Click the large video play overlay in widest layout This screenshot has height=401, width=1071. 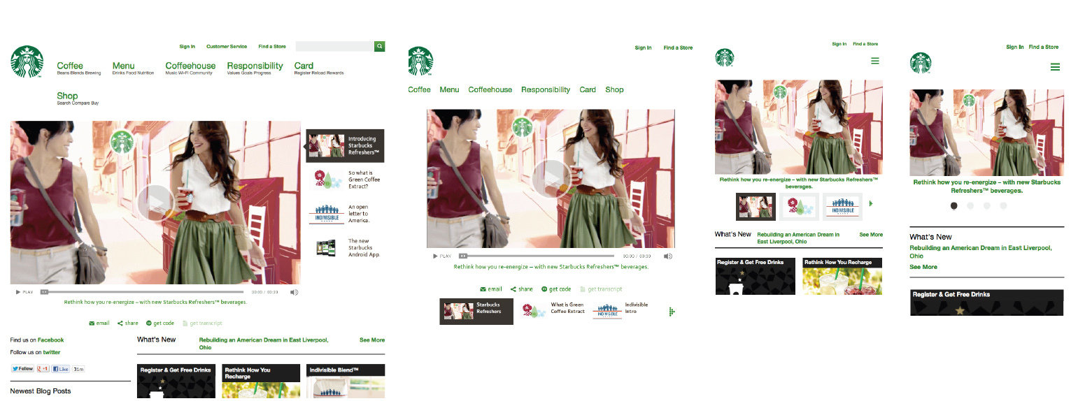pyautogui.click(x=154, y=203)
